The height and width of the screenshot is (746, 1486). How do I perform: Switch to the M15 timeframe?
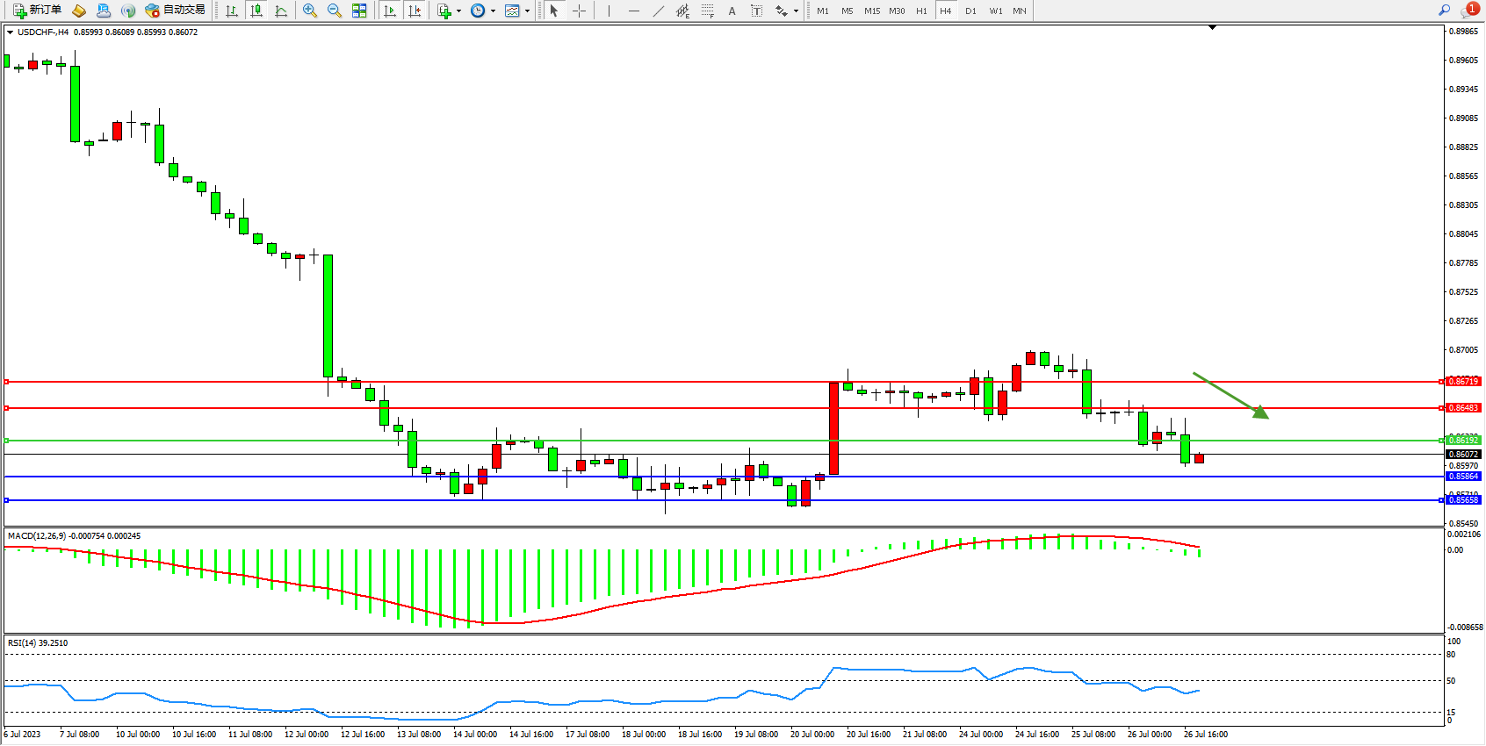[871, 11]
